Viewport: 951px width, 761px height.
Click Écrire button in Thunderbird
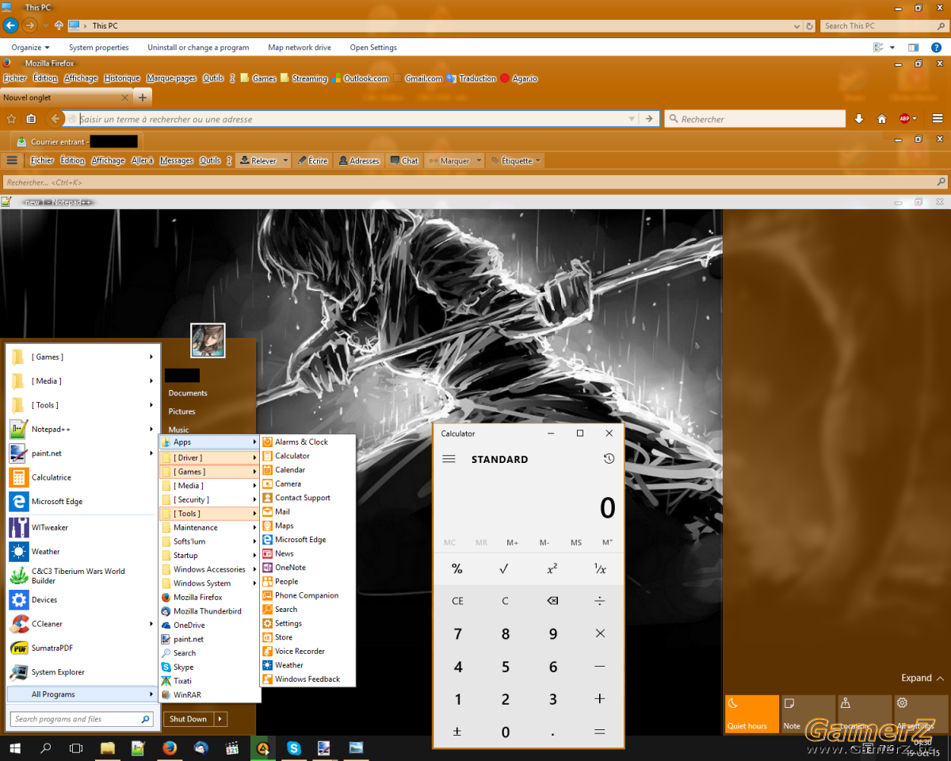pos(312,160)
